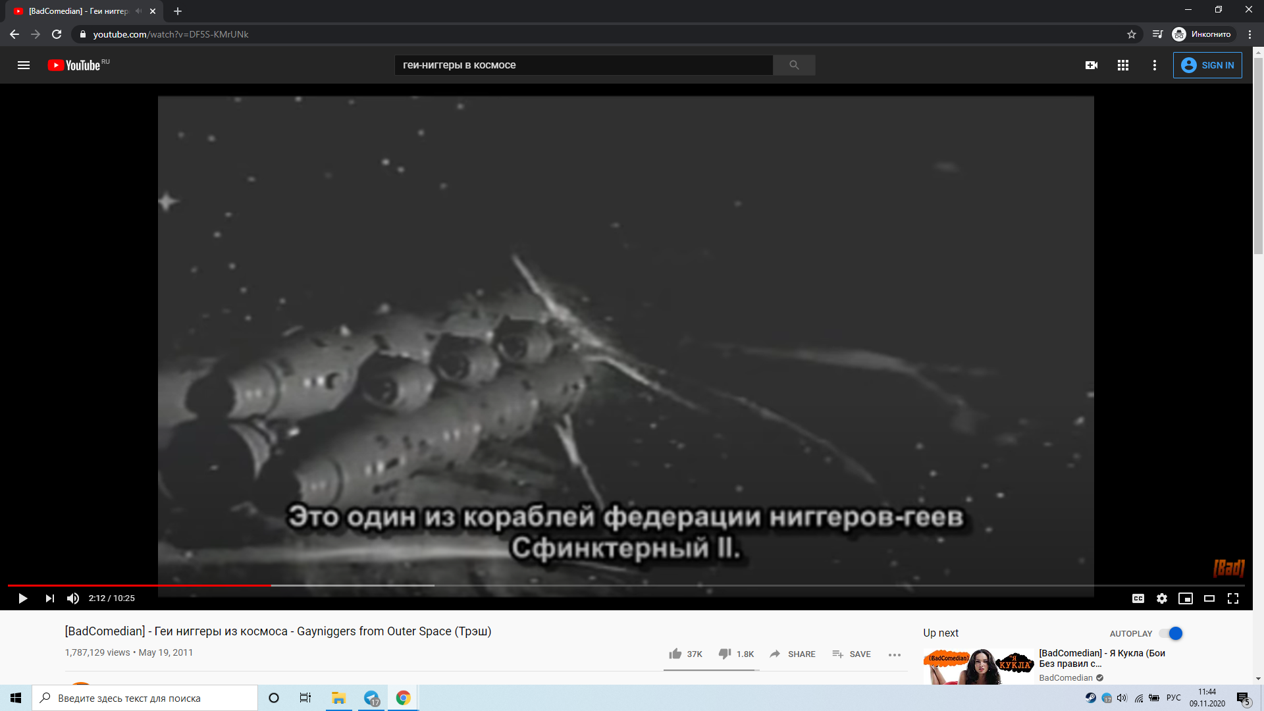Open BadComedian channel link in Up next
Image resolution: width=1264 pixels, height=711 pixels.
pyautogui.click(x=1066, y=678)
